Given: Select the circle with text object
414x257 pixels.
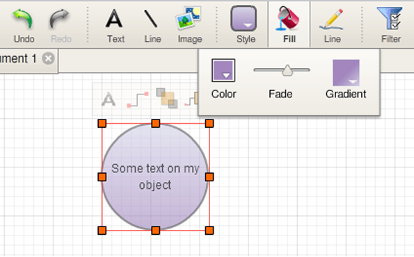Looking at the screenshot, I should click(x=155, y=176).
